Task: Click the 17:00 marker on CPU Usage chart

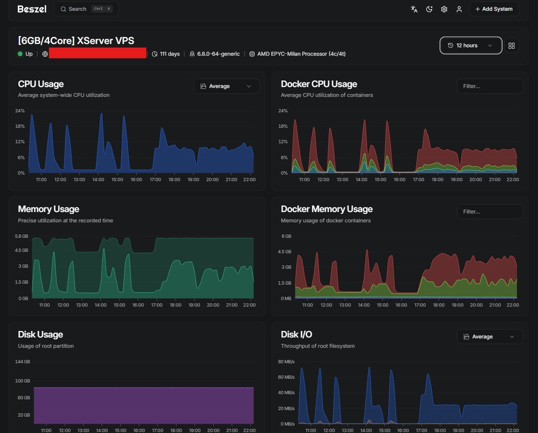Action: [155, 179]
